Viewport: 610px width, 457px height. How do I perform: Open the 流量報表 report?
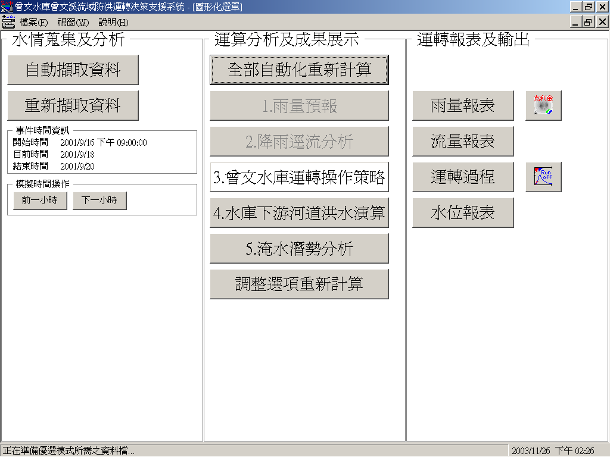[463, 142]
